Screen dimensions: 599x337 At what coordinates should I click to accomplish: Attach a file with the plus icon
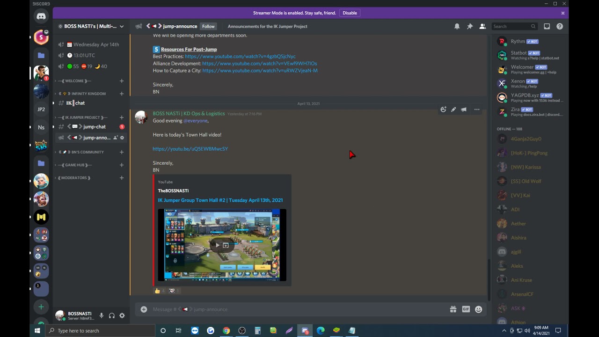pos(144,309)
